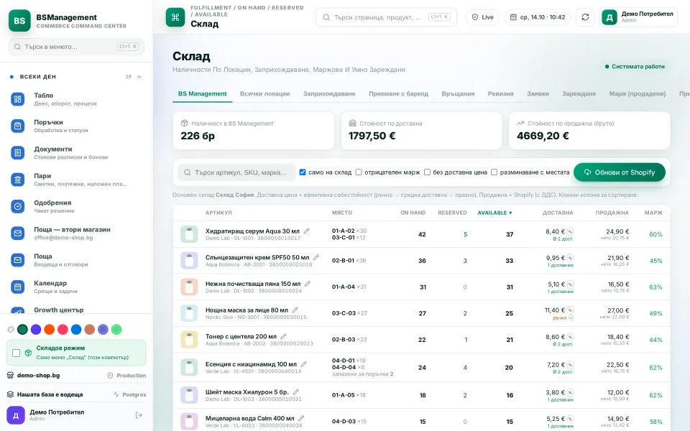
Task: Toggle the Live status button
Action: pyautogui.click(x=483, y=17)
